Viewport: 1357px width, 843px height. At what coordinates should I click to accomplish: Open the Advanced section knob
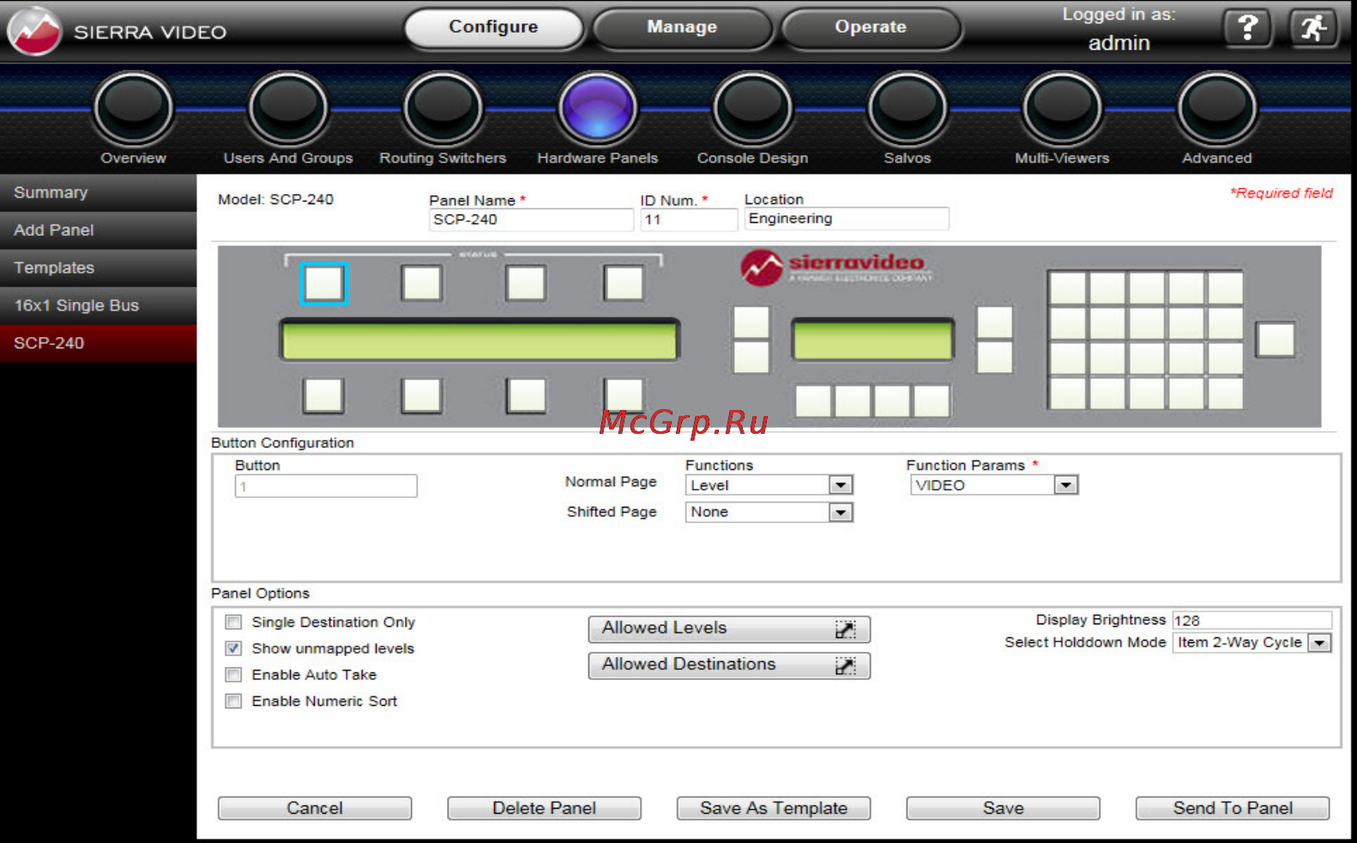[x=1216, y=109]
